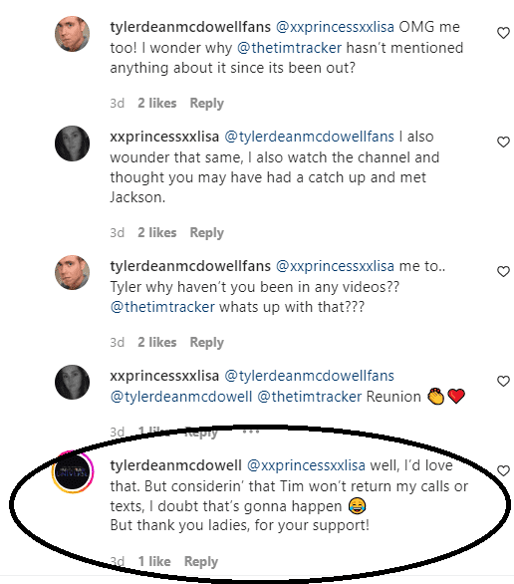
Task: Like the Reunion comment with heart icon
Action: tap(503, 381)
